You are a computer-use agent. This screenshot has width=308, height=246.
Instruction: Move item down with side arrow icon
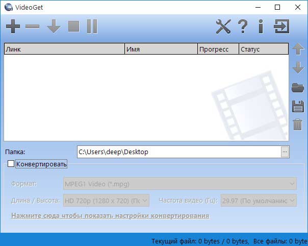298,67
